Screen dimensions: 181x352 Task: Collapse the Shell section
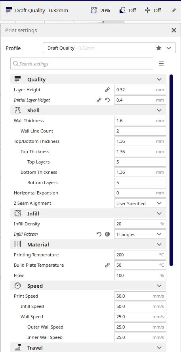(x=159, y=110)
